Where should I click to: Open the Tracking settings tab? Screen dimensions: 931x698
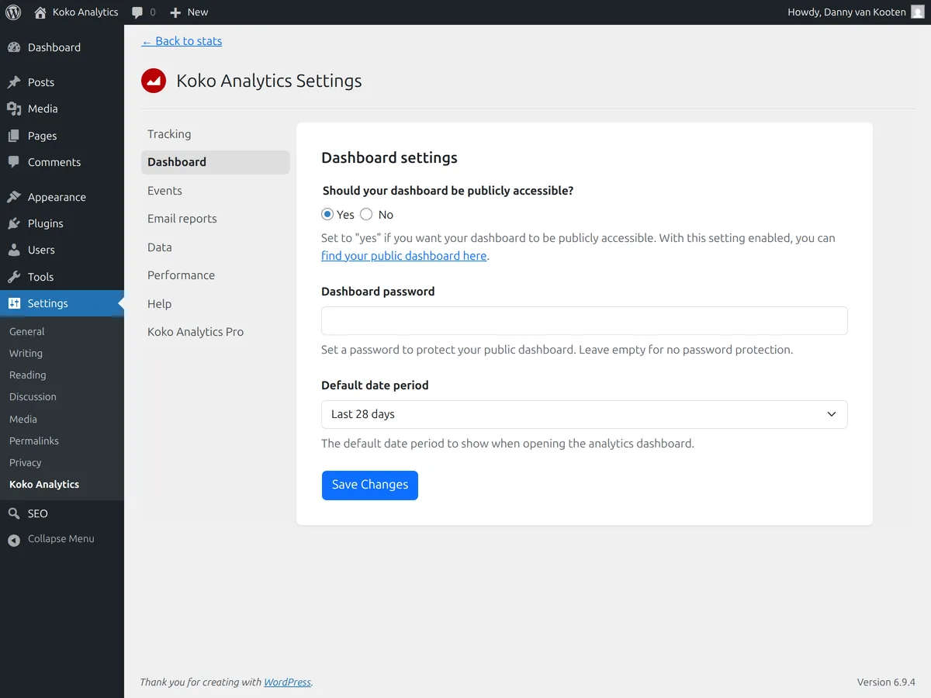pyautogui.click(x=216, y=134)
